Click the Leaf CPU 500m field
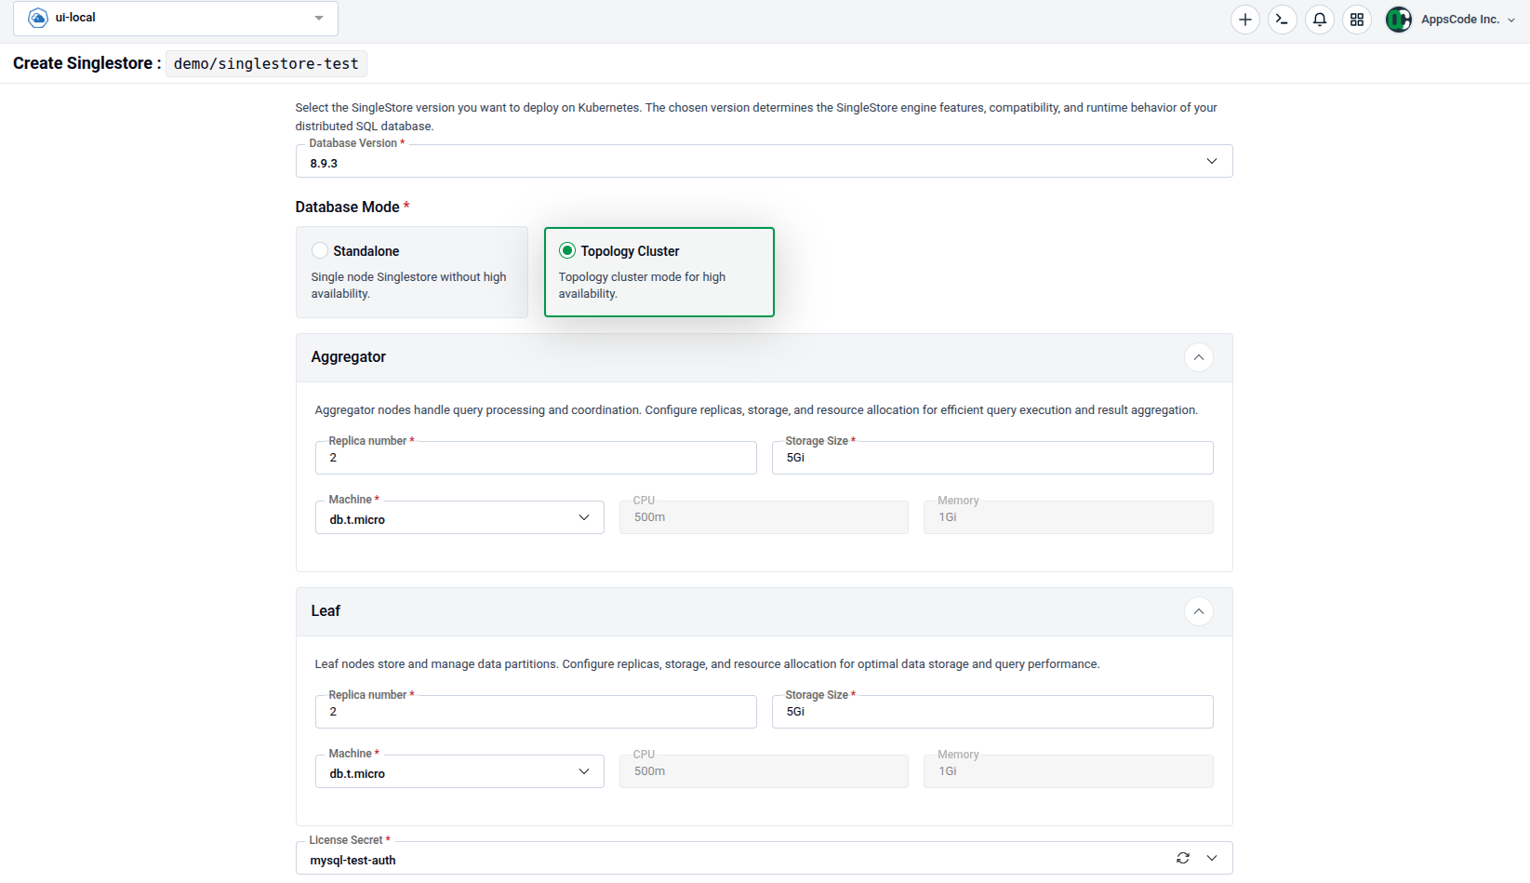Screen dimensions: 1530x883 click(764, 771)
